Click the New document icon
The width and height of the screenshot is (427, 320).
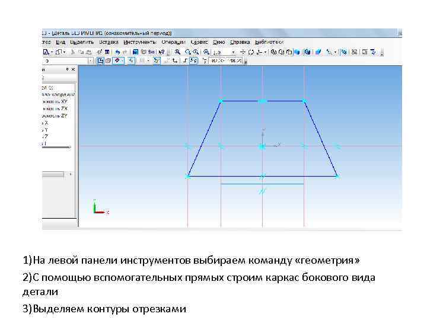pyautogui.click(x=46, y=52)
